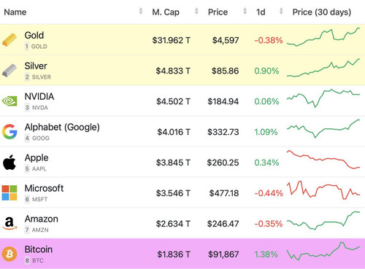Viewport: 365px width, 269px height.
Task: Open Apple 30-day price chart
Action: (323, 160)
